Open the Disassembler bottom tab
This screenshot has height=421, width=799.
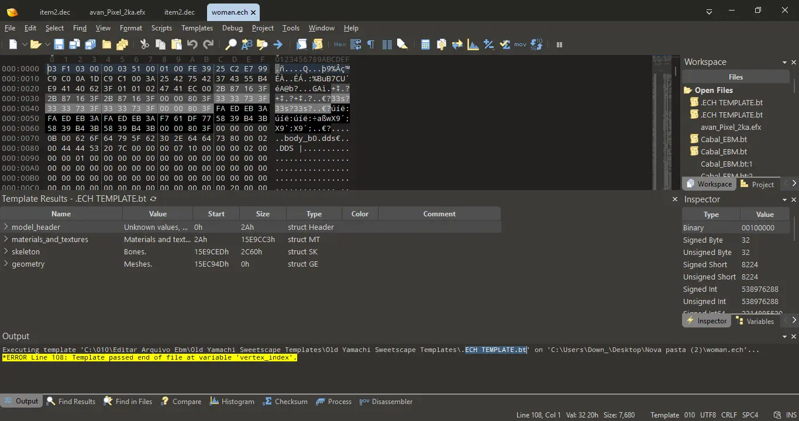[386, 402]
